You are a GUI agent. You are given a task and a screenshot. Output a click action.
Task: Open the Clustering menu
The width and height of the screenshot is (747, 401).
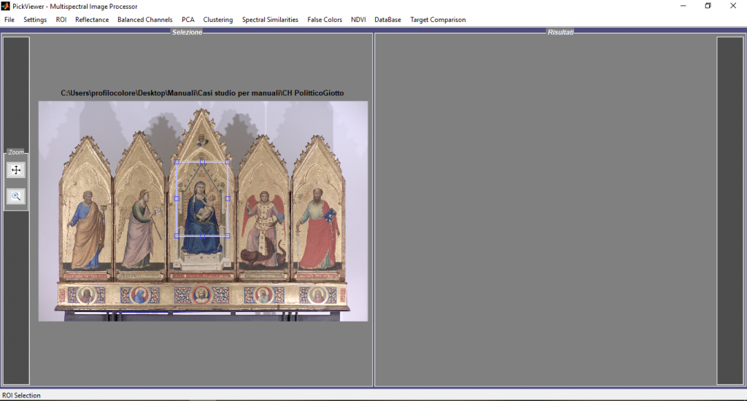point(218,20)
